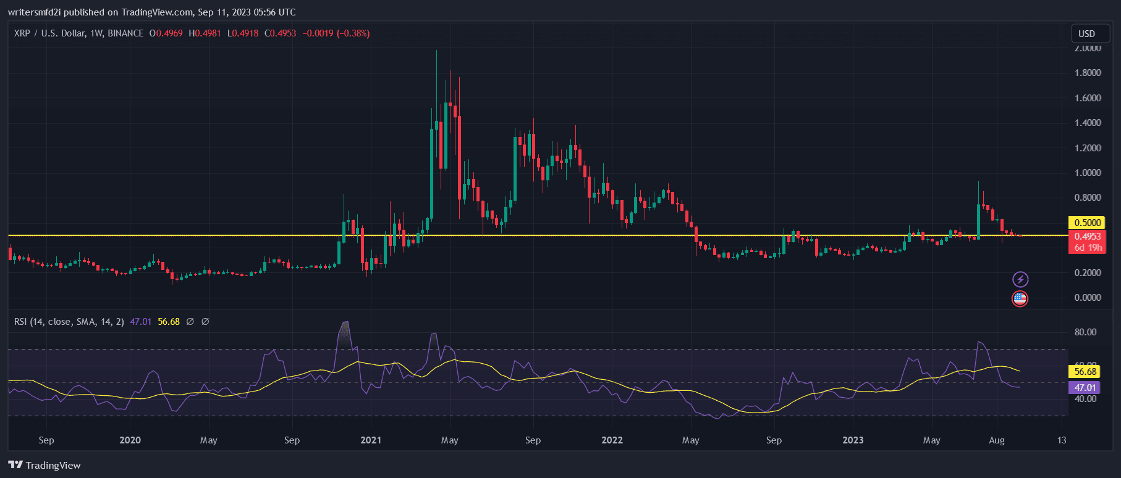Click the yellow 0.5000 price label
The image size is (1121, 478).
(x=1087, y=223)
